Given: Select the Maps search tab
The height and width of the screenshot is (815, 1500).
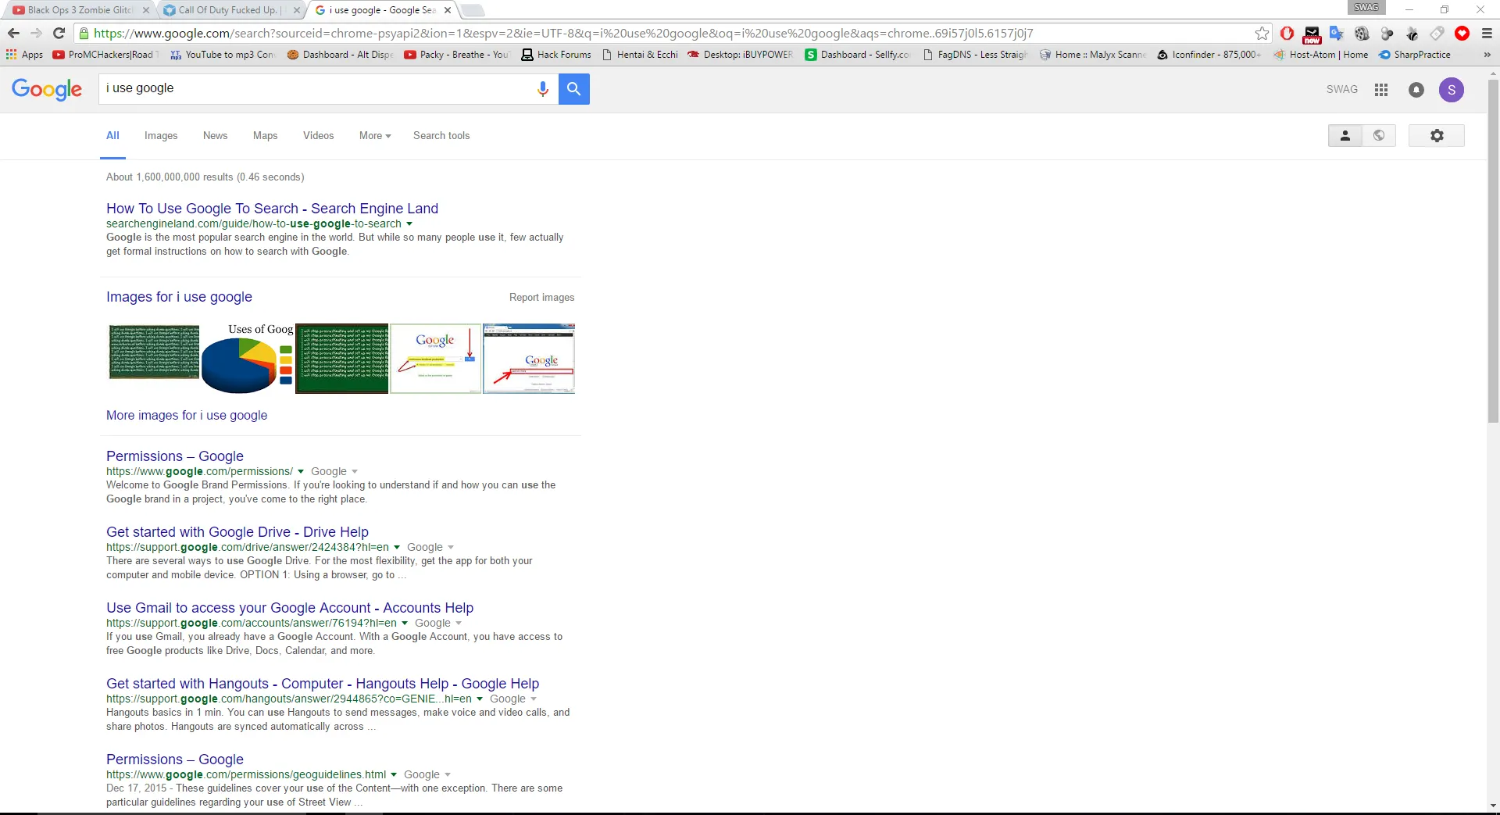Looking at the screenshot, I should point(265,136).
